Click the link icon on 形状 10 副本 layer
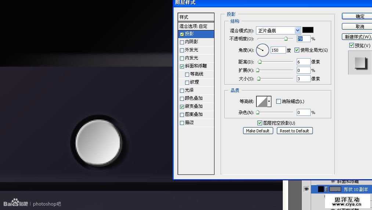Image resolution: width=372 pixels, height=210 pixels. (x=326, y=189)
